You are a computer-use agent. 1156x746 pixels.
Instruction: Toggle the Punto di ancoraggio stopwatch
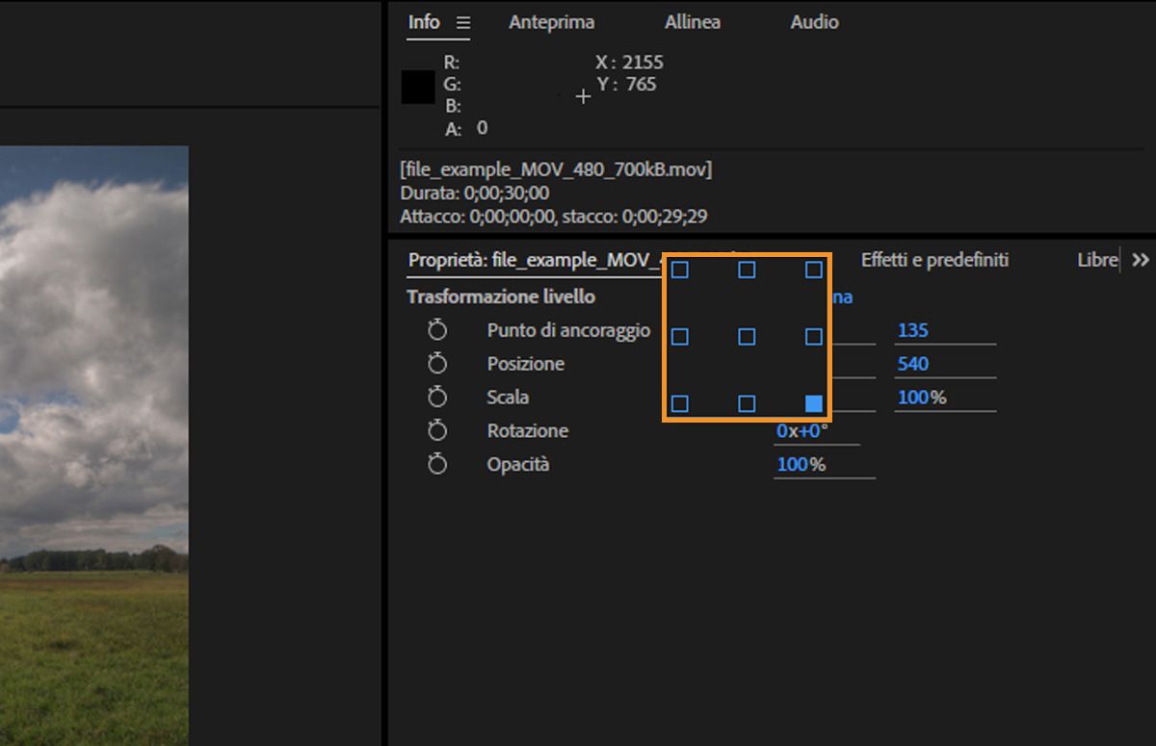[x=437, y=330]
